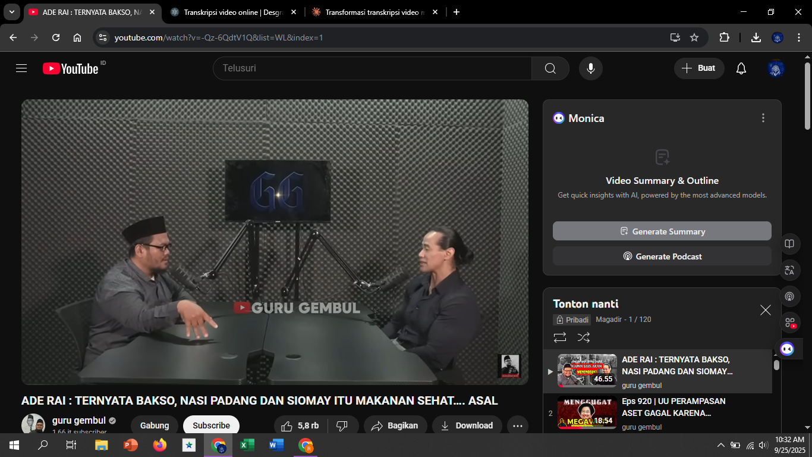Open Chrome extensions puzzle icon

click(x=724, y=37)
